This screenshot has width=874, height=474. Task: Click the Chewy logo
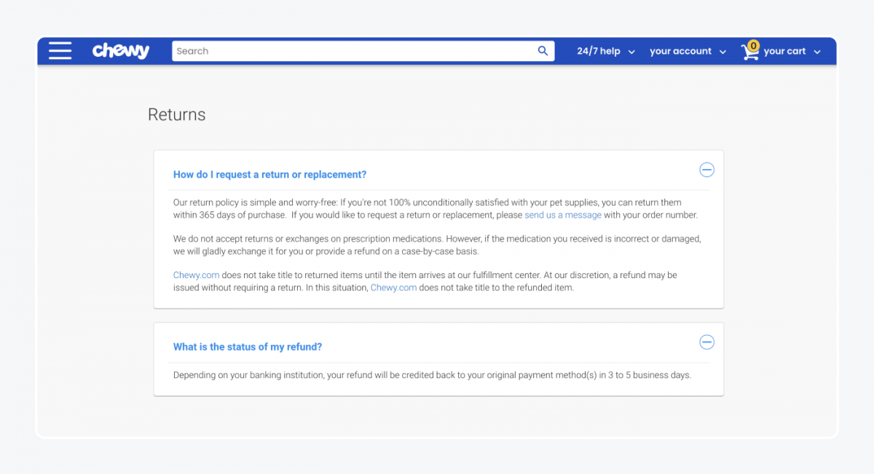click(x=121, y=50)
